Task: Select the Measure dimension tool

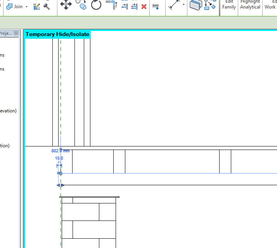Action: 173,5
